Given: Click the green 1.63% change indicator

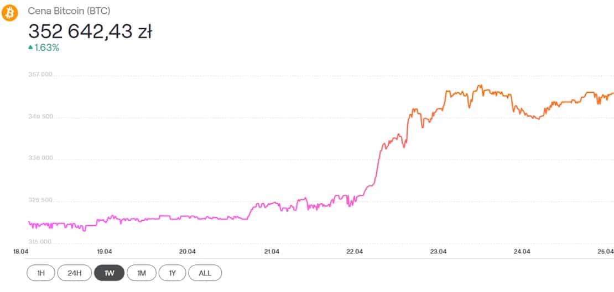Looking at the screenshot, I should (x=44, y=48).
